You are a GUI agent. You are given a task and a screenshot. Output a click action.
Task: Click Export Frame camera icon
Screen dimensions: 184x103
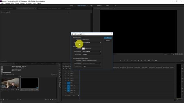(x=156, y=60)
